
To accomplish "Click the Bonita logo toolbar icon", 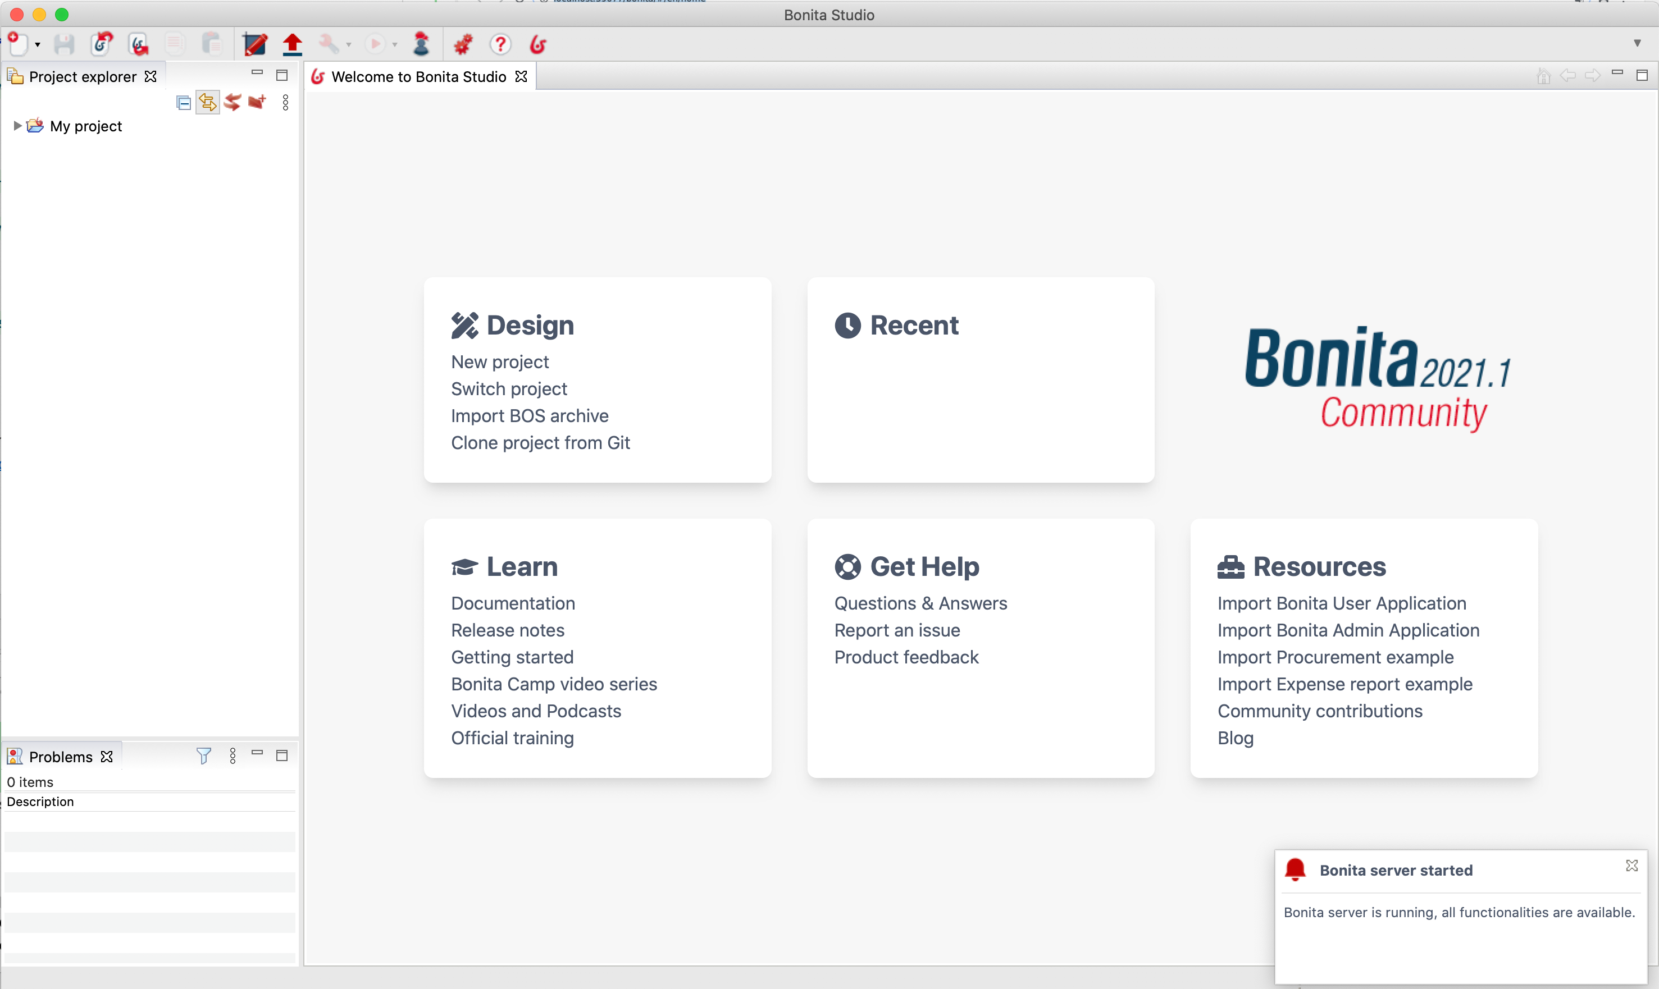I will coord(538,44).
